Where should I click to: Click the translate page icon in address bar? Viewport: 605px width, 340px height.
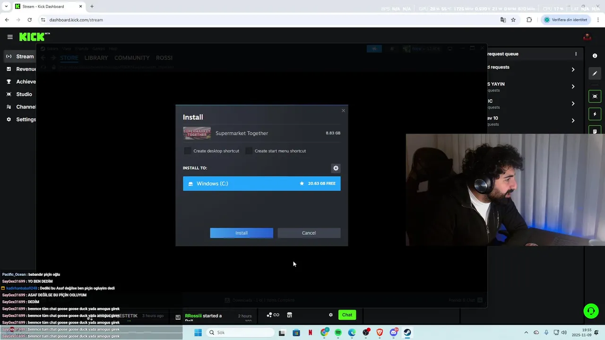pos(503,20)
